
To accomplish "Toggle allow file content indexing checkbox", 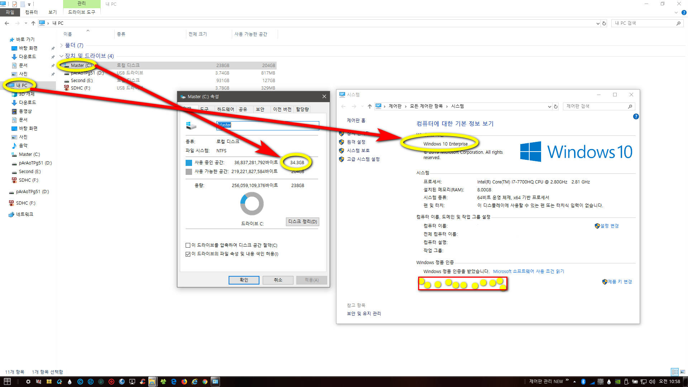I will click(x=188, y=254).
